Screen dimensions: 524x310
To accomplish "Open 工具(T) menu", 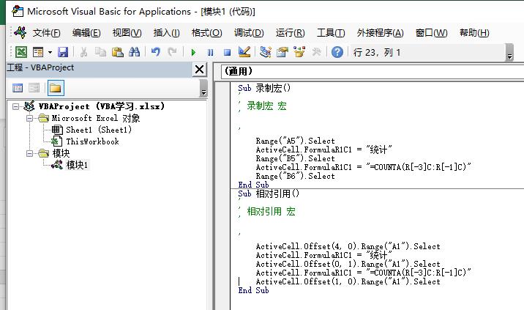I will pyautogui.click(x=331, y=33).
